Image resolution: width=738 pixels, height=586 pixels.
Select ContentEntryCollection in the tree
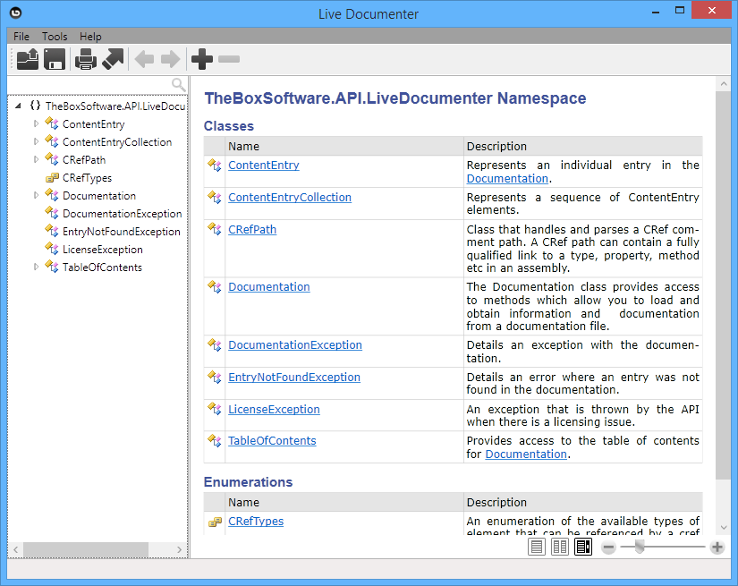(117, 142)
